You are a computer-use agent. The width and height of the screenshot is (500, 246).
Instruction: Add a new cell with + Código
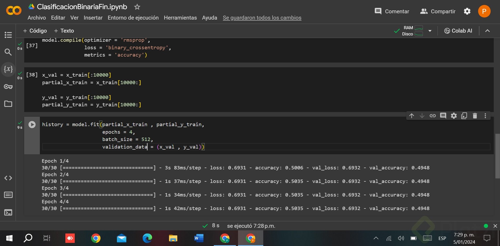(x=35, y=31)
